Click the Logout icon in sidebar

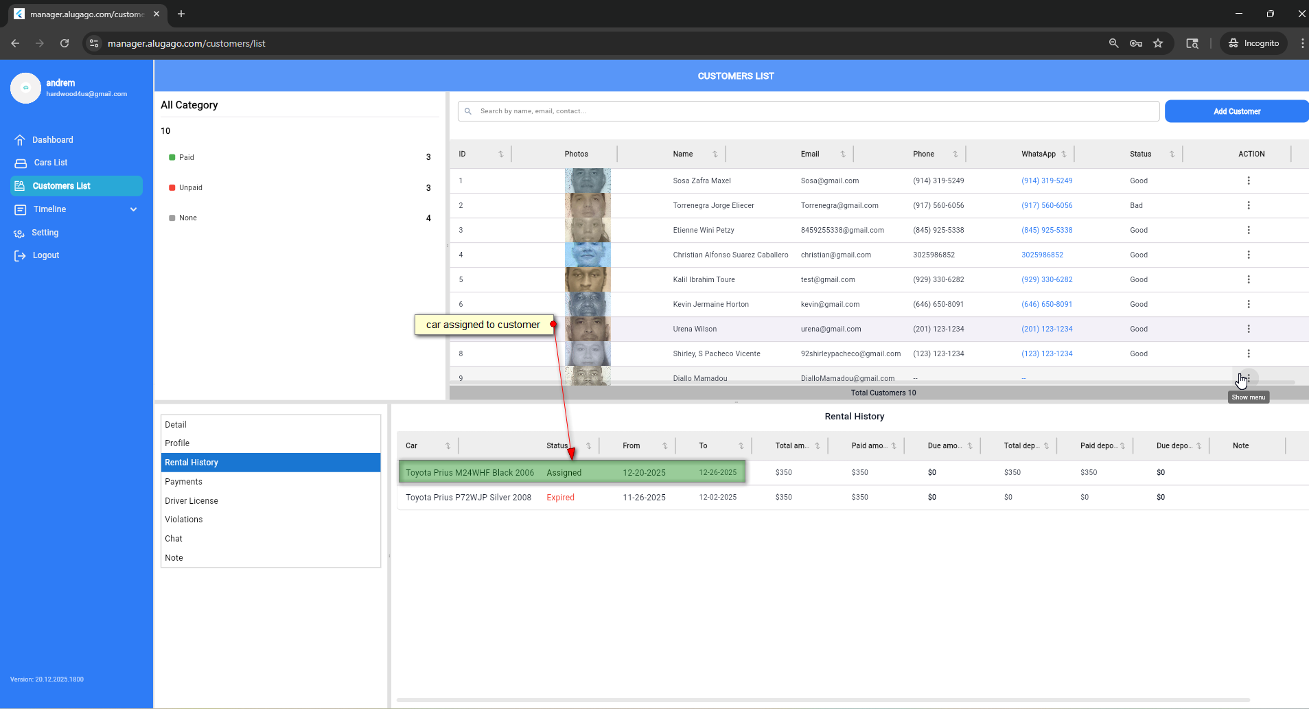coord(20,256)
